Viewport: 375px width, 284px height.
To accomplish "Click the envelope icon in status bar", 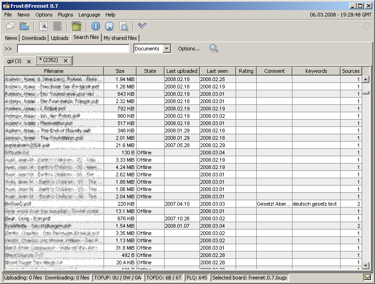I will coord(367,277).
